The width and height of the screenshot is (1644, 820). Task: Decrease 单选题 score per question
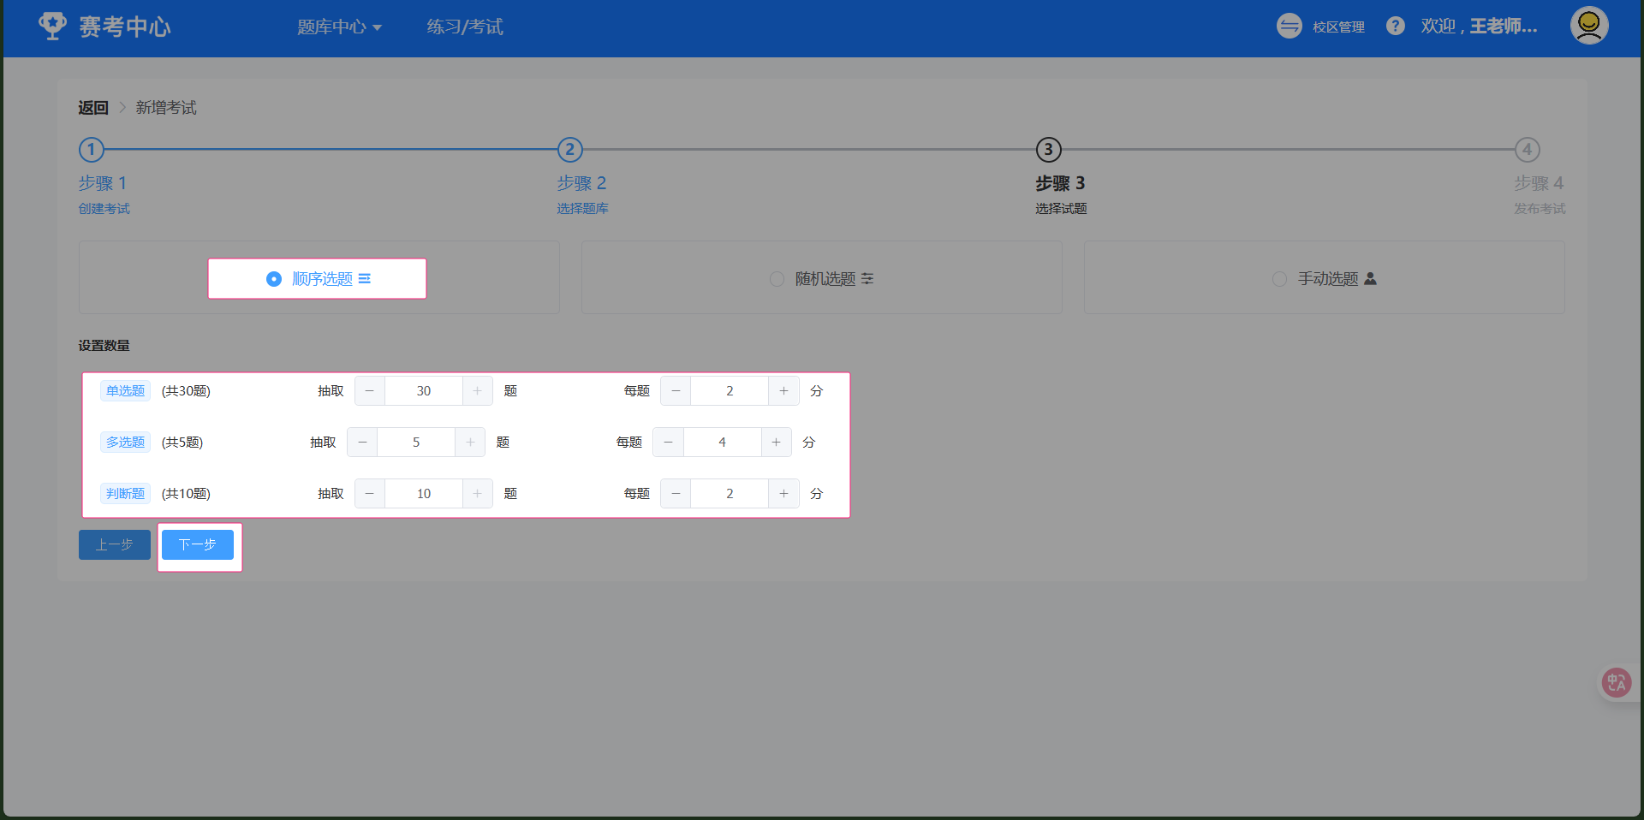click(676, 391)
